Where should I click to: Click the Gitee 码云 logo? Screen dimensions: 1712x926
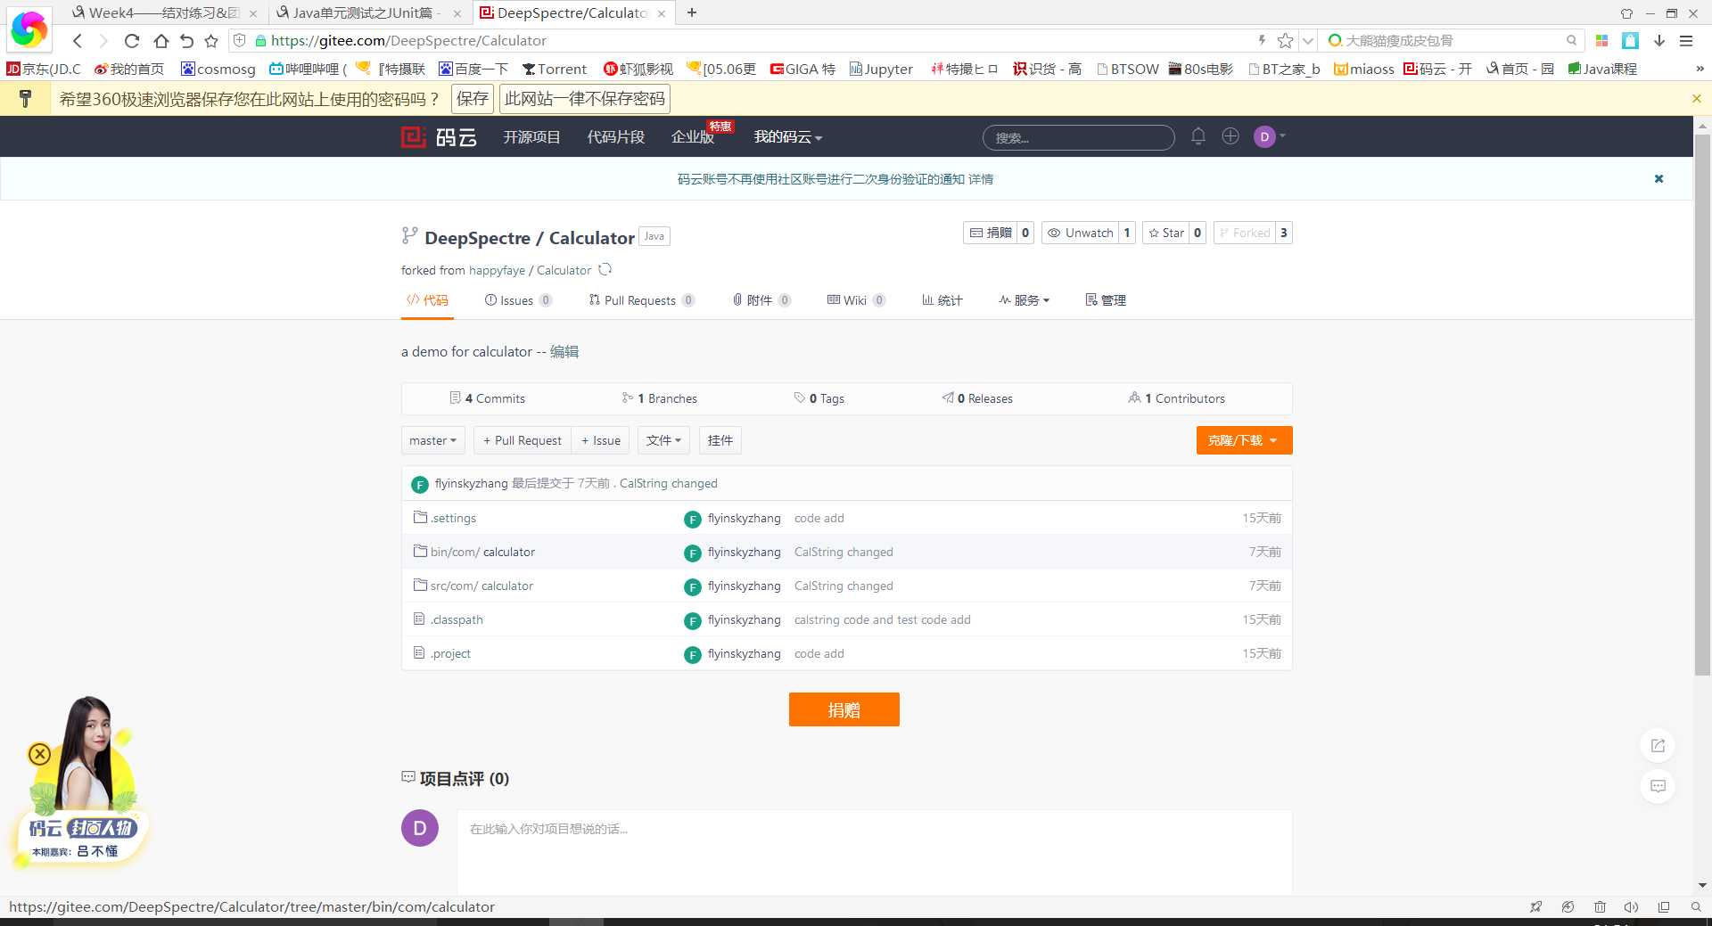point(439,137)
